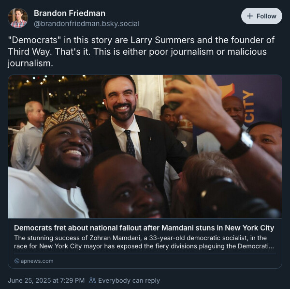Click the wristwatch in the photo
This screenshot has height=289, width=290.
pyautogui.click(x=238, y=145)
